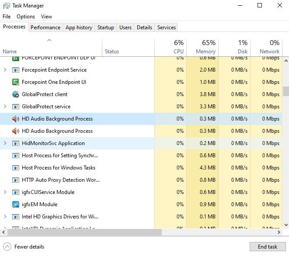Viewport: 289px width, 256px height.
Task: Click the GlobalProtect service process icon
Action: pyautogui.click(x=16, y=107)
